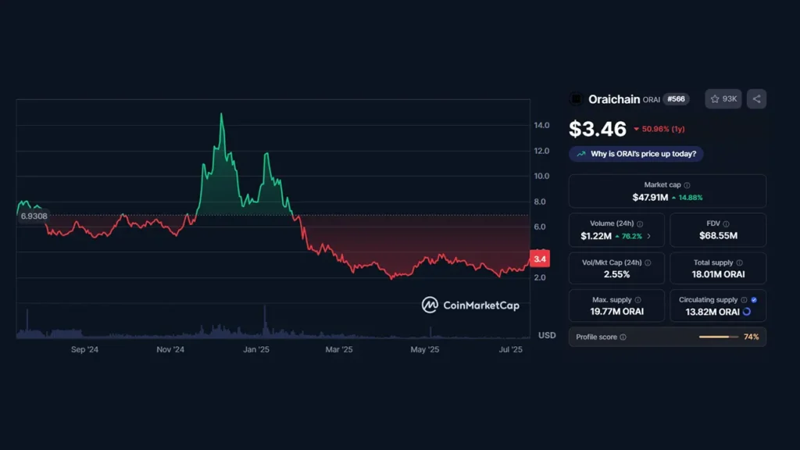The width and height of the screenshot is (800, 450).
Task: Click the Oraichain name heading
Action: (x=614, y=99)
